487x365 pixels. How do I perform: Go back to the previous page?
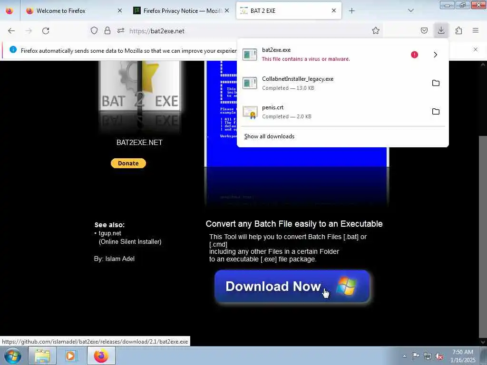coord(11,31)
